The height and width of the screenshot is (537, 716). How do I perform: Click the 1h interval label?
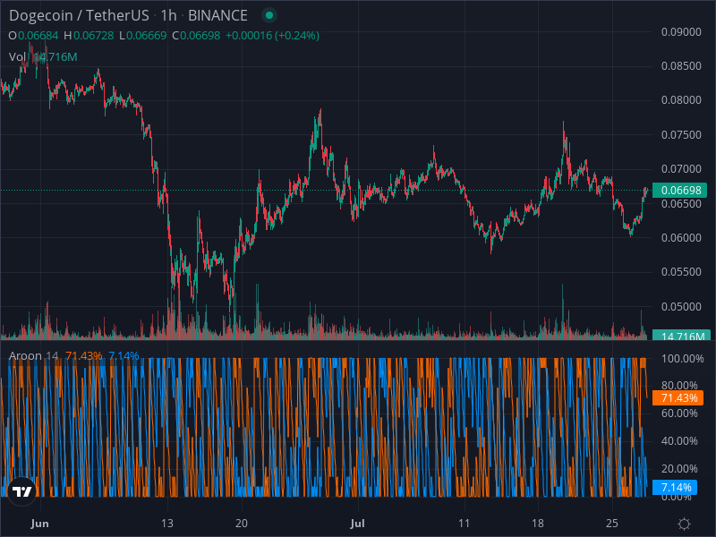168,15
